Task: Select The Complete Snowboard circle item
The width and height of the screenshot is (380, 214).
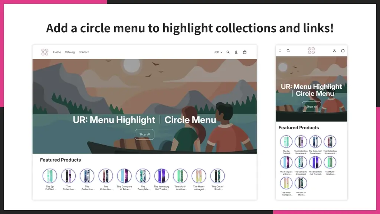Action: [x=142, y=176]
